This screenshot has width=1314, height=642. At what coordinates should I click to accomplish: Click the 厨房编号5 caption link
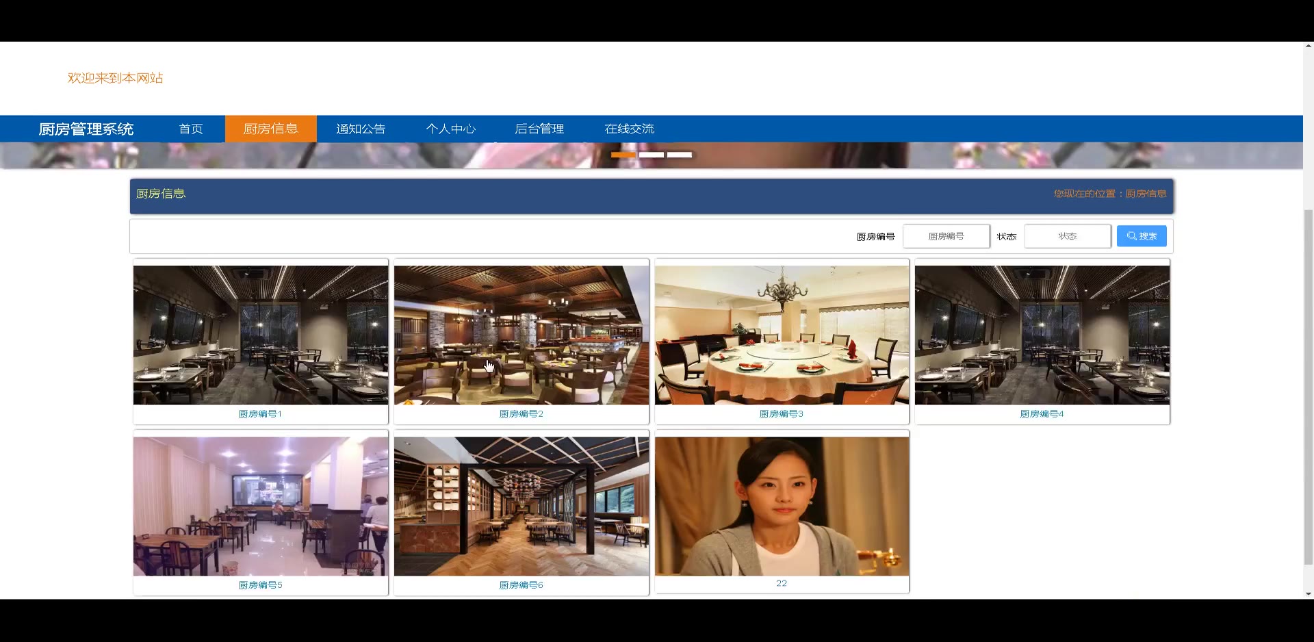pyautogui.click(x=260, y=585)
